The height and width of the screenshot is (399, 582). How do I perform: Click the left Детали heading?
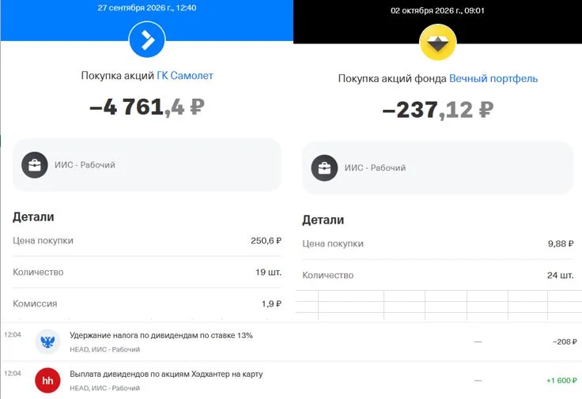coord(33,217)
